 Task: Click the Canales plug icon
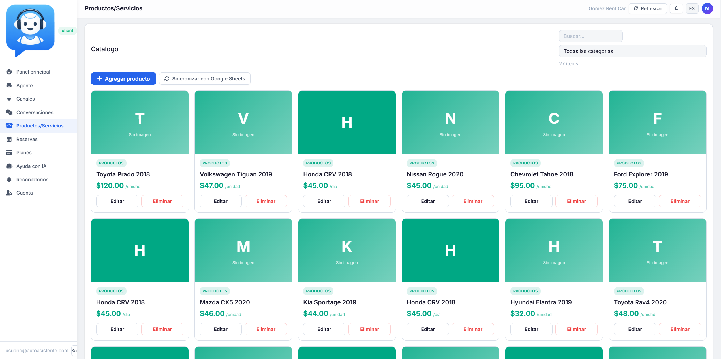point(9,99)
